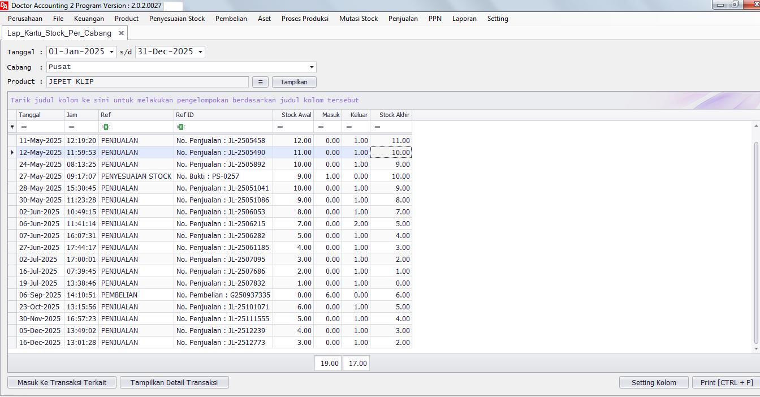760x397 pixels.
Task: Select the PENYESUAIAN STOCK row dated 27-May-2025
Action: 136,176
